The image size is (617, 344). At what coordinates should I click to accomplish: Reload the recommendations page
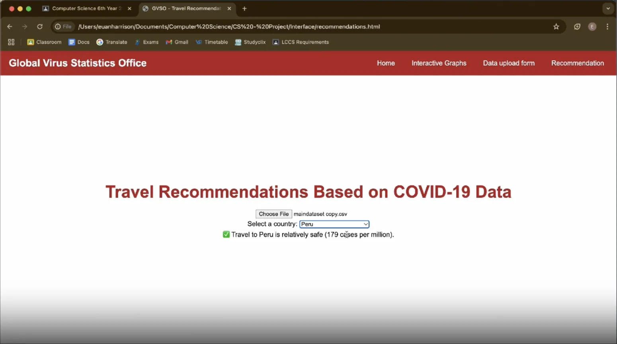tap(40, 27)
